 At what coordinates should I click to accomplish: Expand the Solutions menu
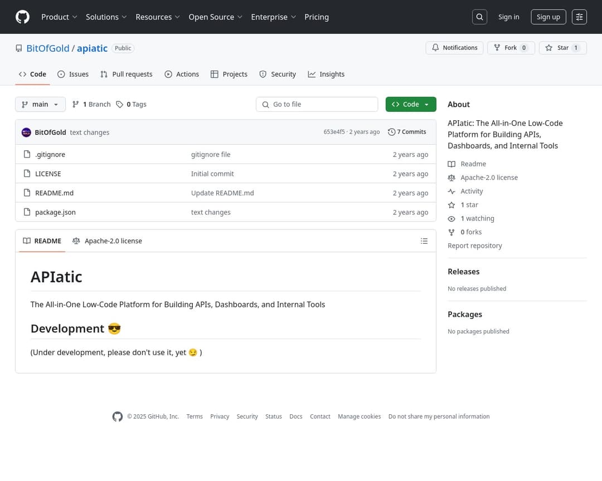(x=106, y=17)
